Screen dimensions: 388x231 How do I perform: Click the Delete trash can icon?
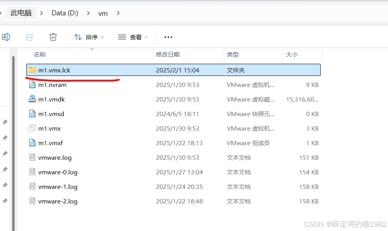(53, 37)
